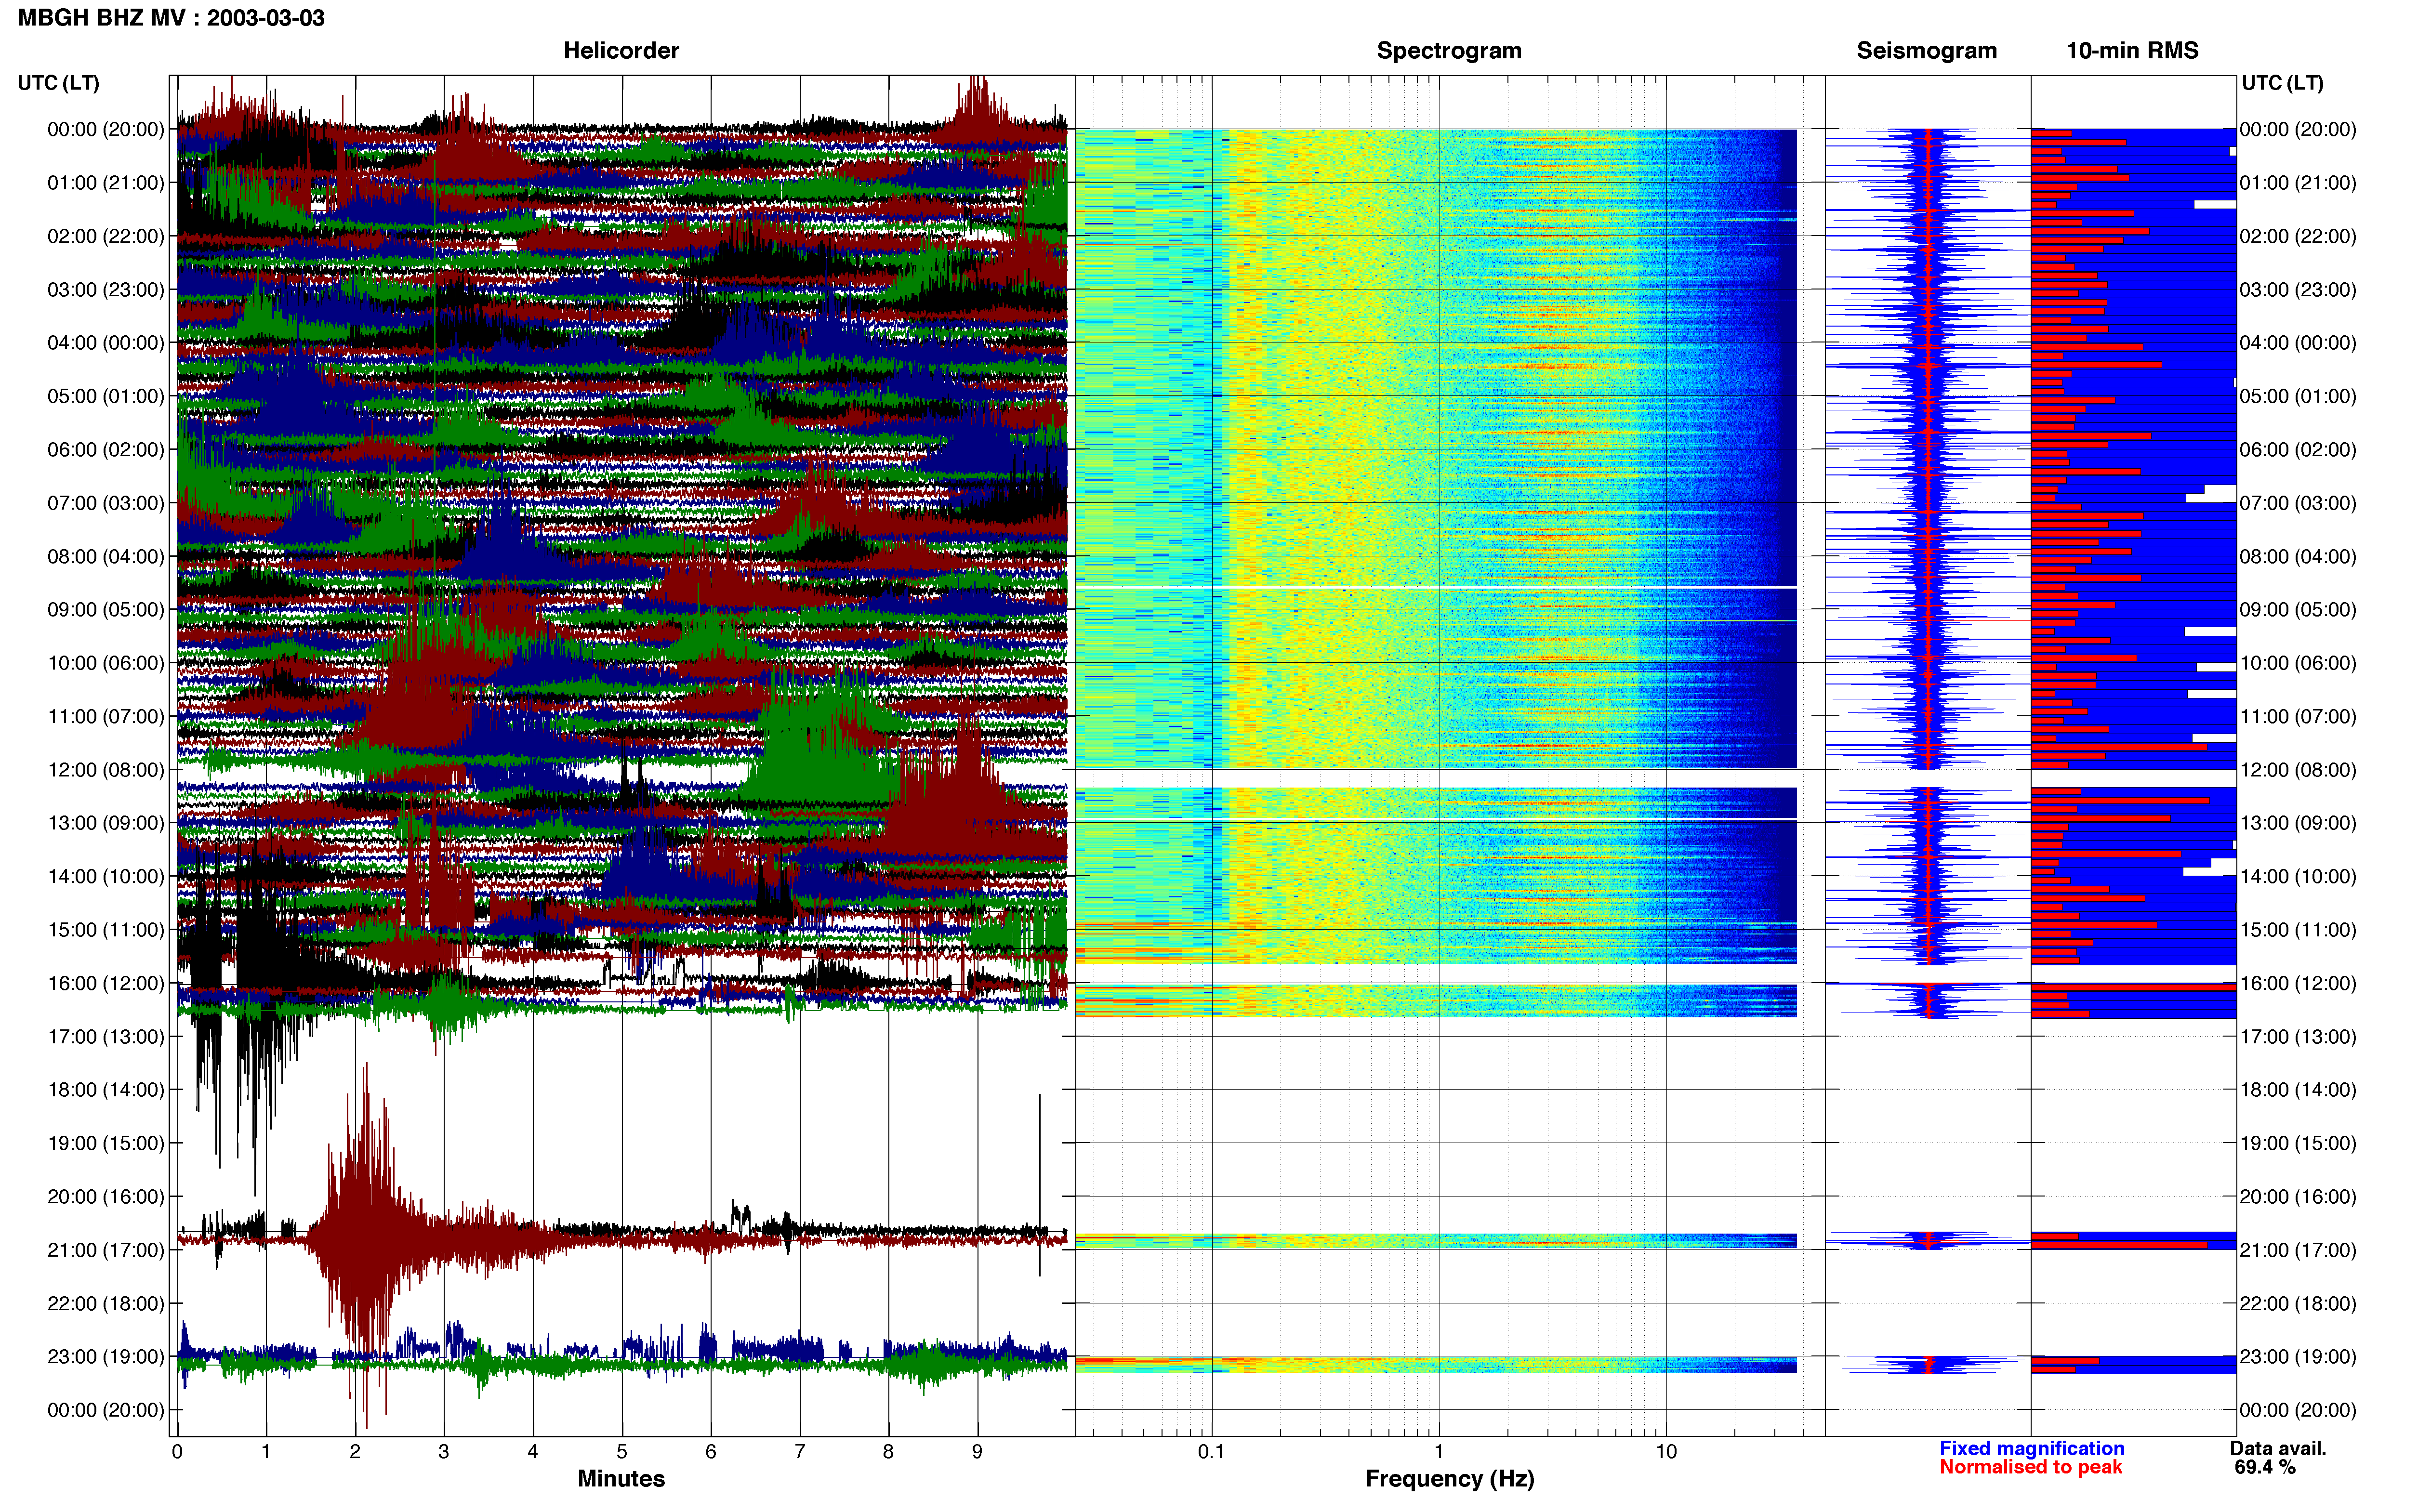The height and width of the screenshot is (1512, 2418).
Task: Click the '2' tick on the Minutes axis
Action: pyautogui.click(x=355, y=1452)
